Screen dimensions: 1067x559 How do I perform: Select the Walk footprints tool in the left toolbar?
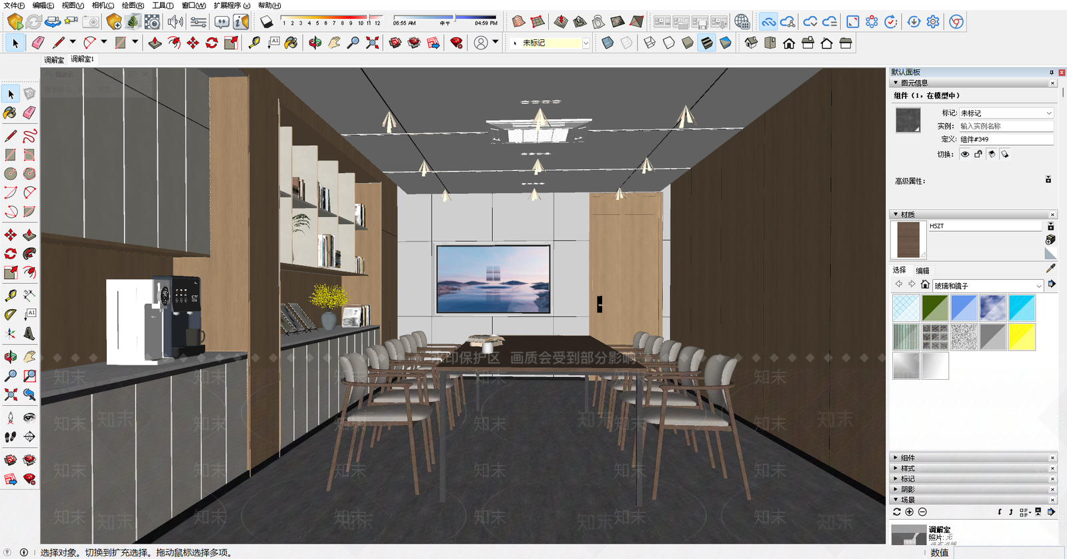[x=11, y=437]
